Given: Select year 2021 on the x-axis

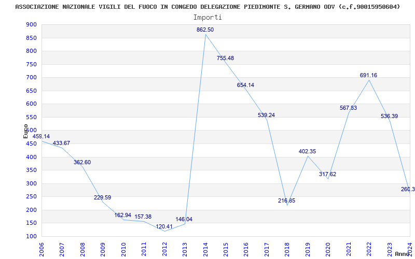Looking at the screenshot, I should pos(349,249).
